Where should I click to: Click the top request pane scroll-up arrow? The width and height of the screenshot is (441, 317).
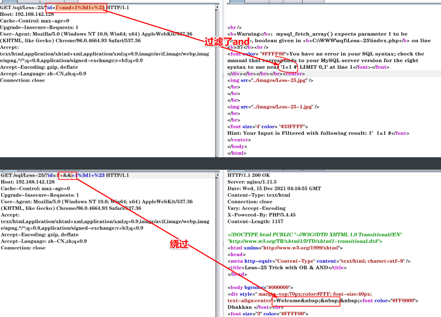(217, 7)
